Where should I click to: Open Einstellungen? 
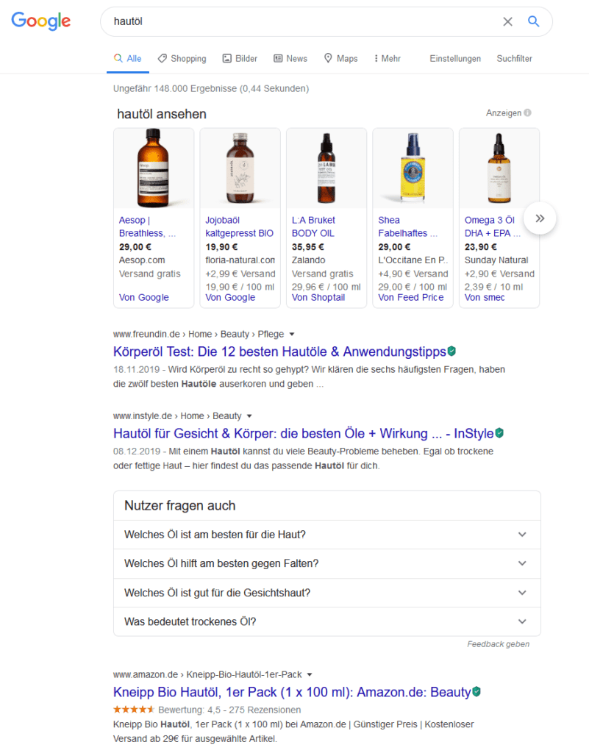click(455, 59)
